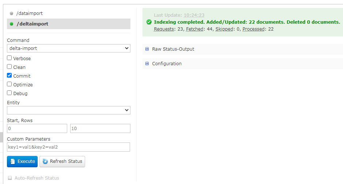Turn on the Debug checkbox
This screenshot has width=343, height=184.
click(9, 93)
